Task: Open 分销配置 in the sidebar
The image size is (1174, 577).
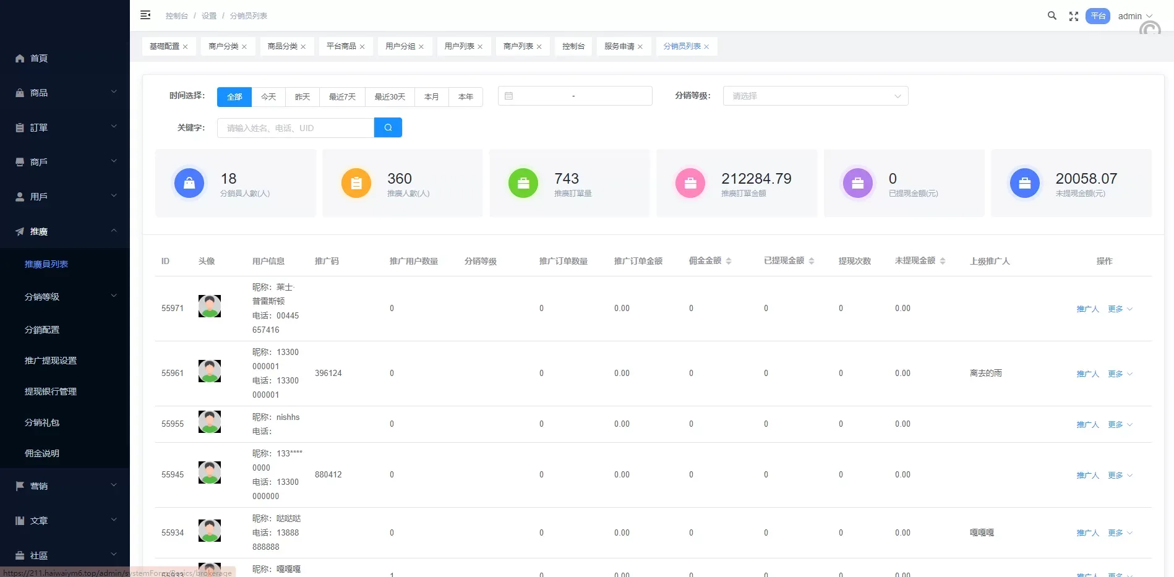Action: pyautogui.click(x=42, y=330)
